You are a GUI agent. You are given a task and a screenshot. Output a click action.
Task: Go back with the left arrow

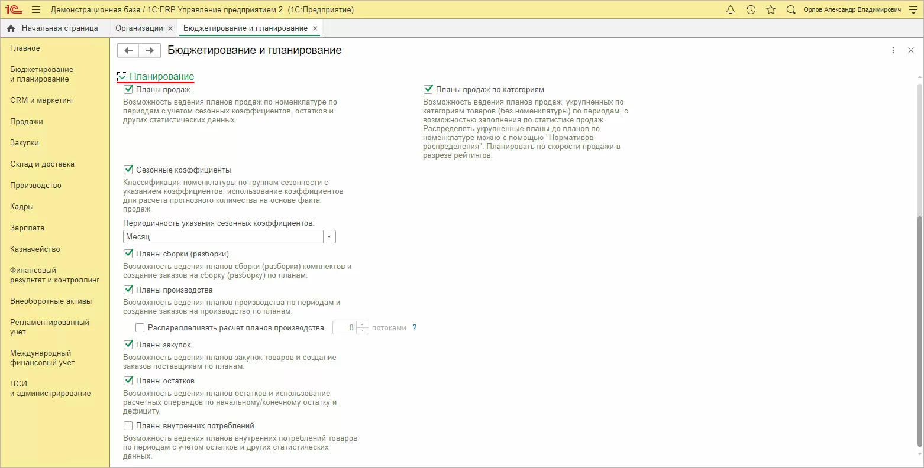click(x=128, y=51)
